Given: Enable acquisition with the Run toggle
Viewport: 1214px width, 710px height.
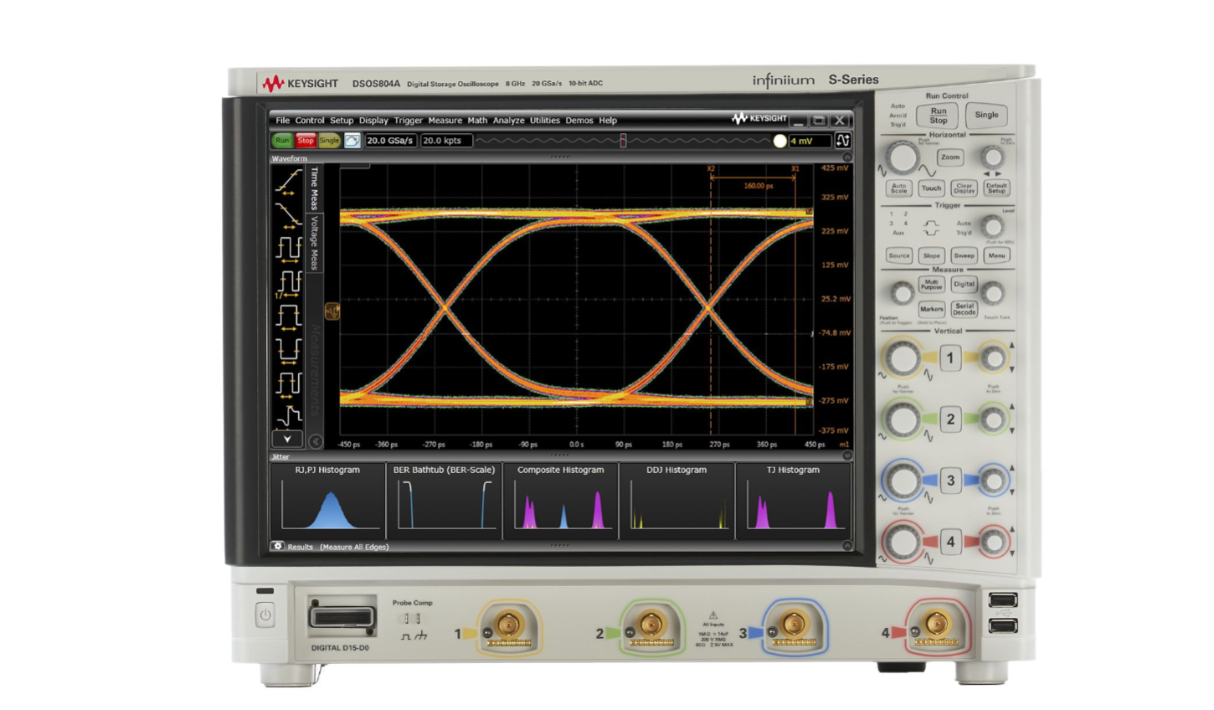Looking at the screenshot, I should click(x=282, y=141).
